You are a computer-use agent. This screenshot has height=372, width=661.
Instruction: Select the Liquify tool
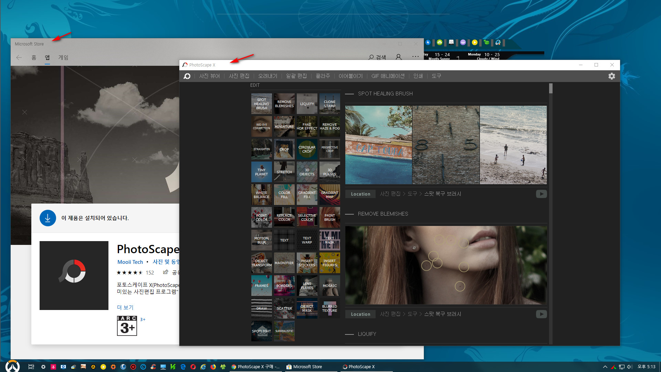[307, 104]
